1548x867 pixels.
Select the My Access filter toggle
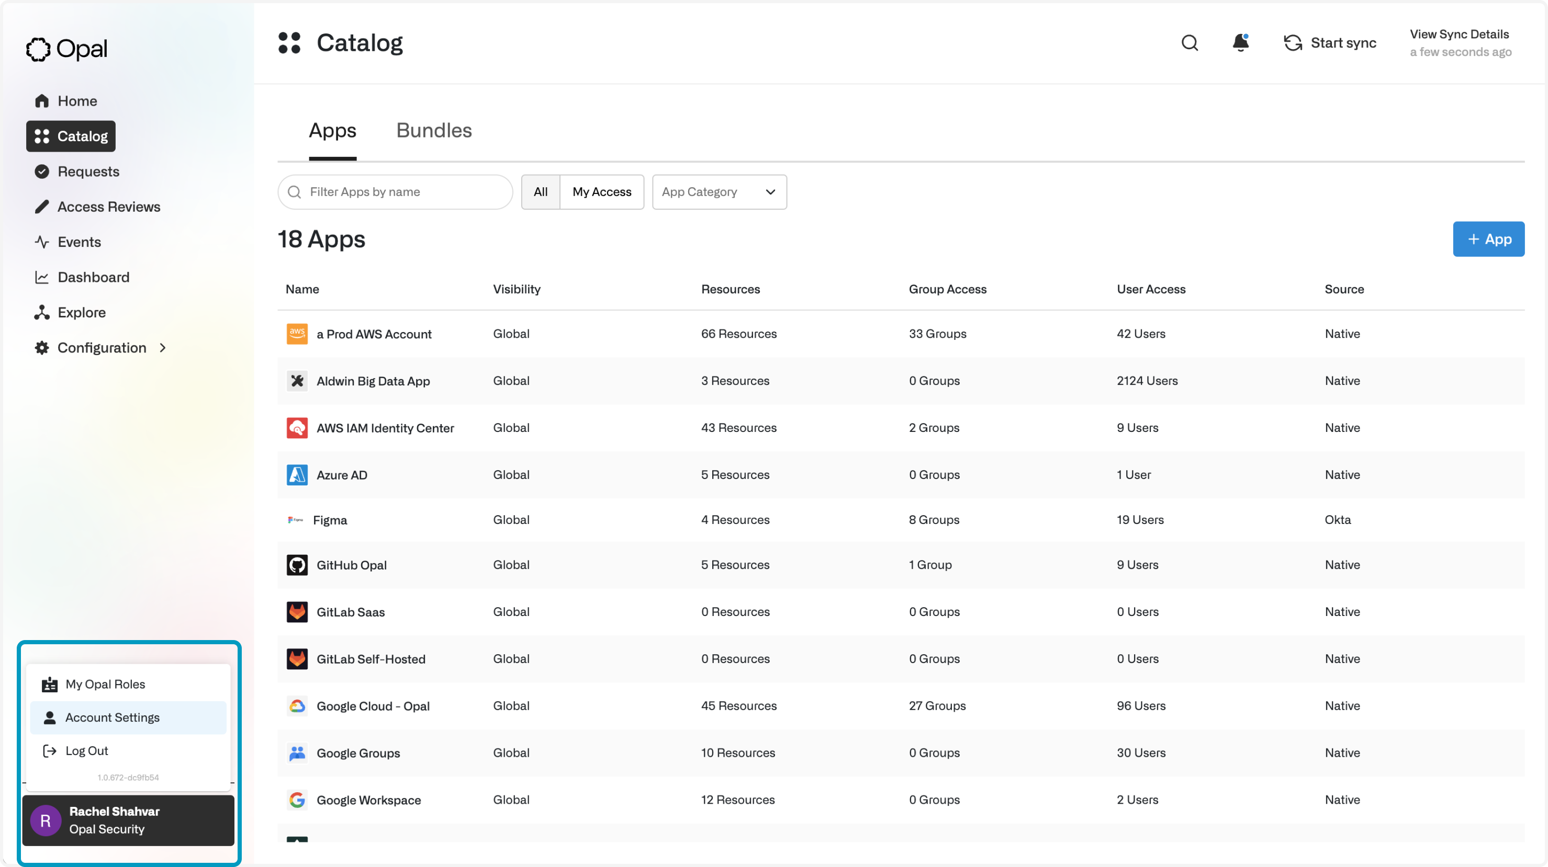point(601,192)
